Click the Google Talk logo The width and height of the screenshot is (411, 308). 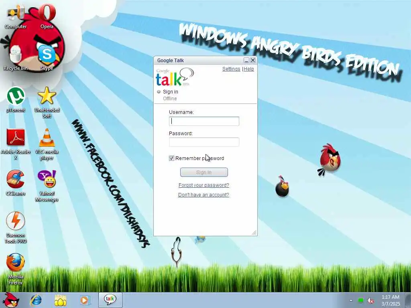[175, 77]
